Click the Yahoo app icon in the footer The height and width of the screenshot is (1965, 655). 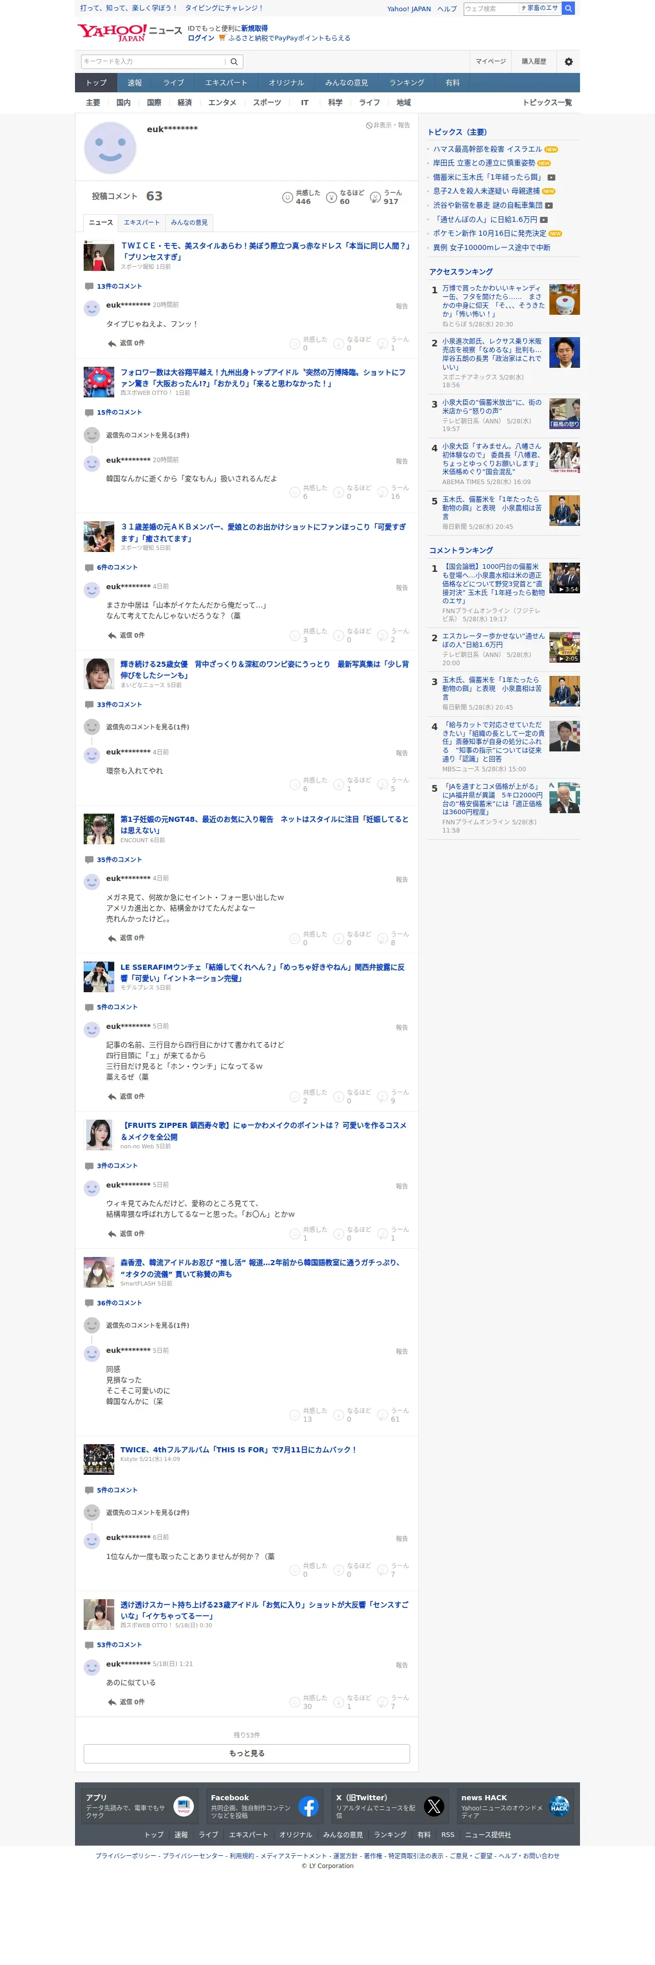tap(183, 1806)
